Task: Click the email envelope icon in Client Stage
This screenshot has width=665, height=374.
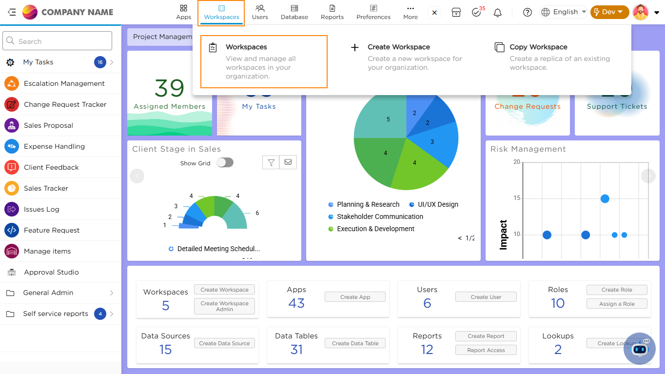Action: tap(288, 162)
